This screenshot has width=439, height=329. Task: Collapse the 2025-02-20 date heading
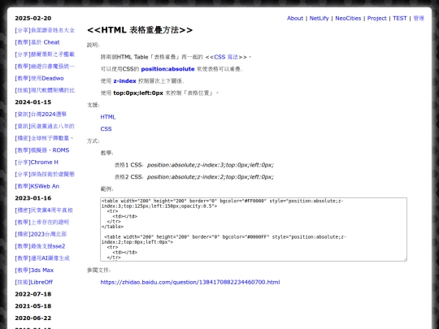point(33,19)
